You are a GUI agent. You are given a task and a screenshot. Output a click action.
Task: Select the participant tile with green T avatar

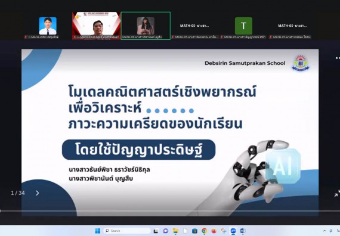tap(243, 26)
